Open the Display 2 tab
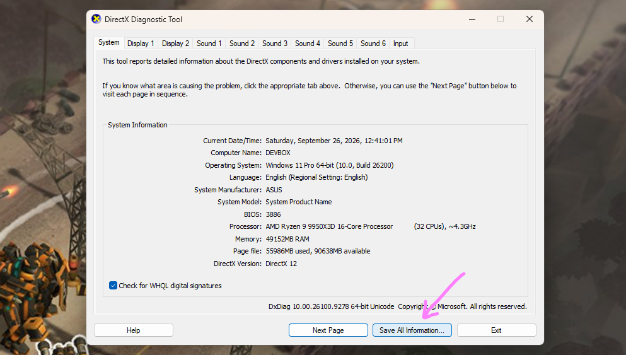 tap(175, 44)
